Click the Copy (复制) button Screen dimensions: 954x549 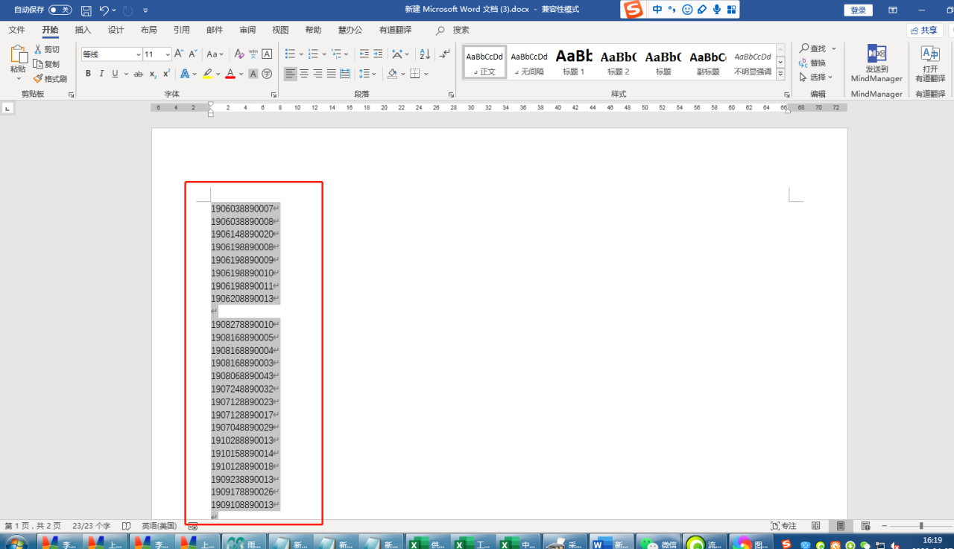pyautogui.click(x=47, y=64)
